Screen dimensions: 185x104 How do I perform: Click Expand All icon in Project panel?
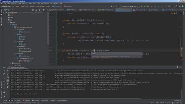point(36,10)
